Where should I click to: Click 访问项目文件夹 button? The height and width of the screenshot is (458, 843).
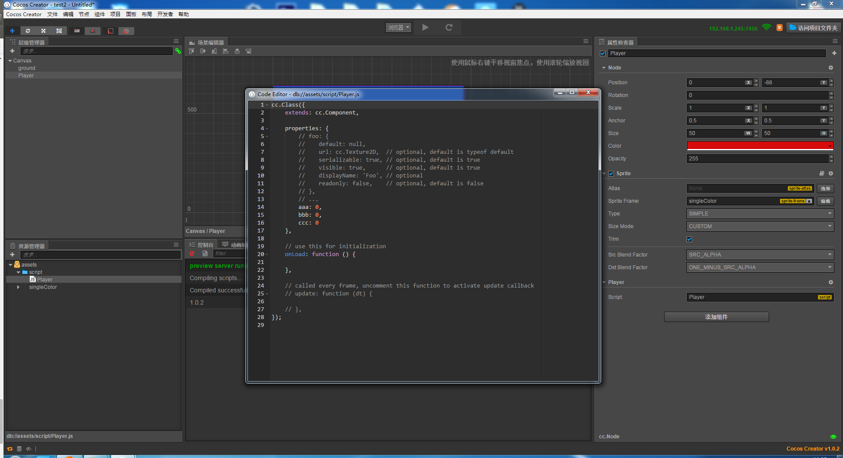point(813,28)
